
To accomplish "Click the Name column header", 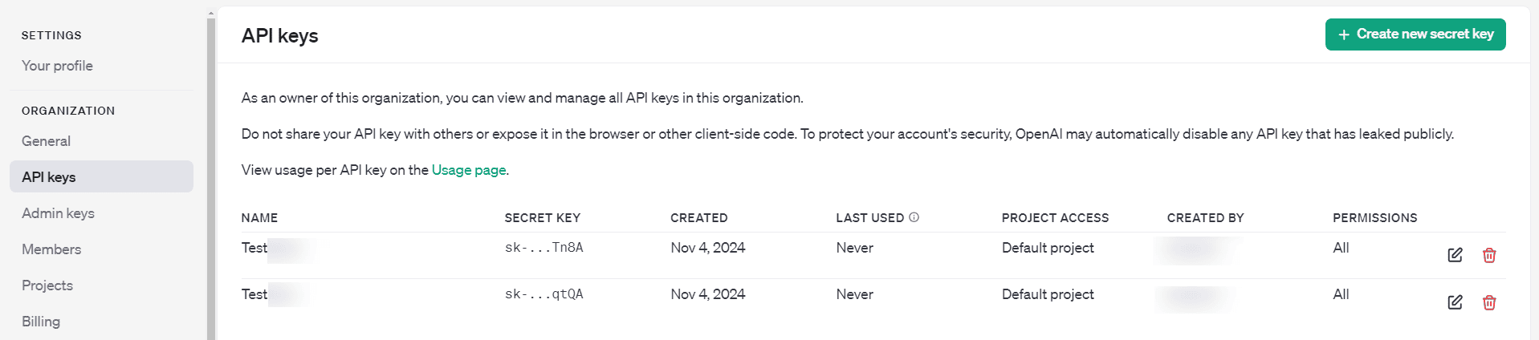I will tap(259, 218).
